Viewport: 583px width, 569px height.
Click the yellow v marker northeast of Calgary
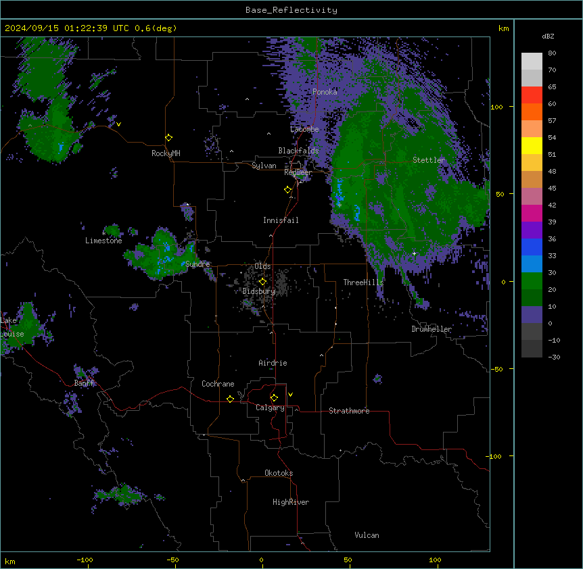290,395
